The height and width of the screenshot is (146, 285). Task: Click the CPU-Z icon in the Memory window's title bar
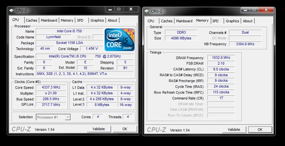[x=147, y=11]
